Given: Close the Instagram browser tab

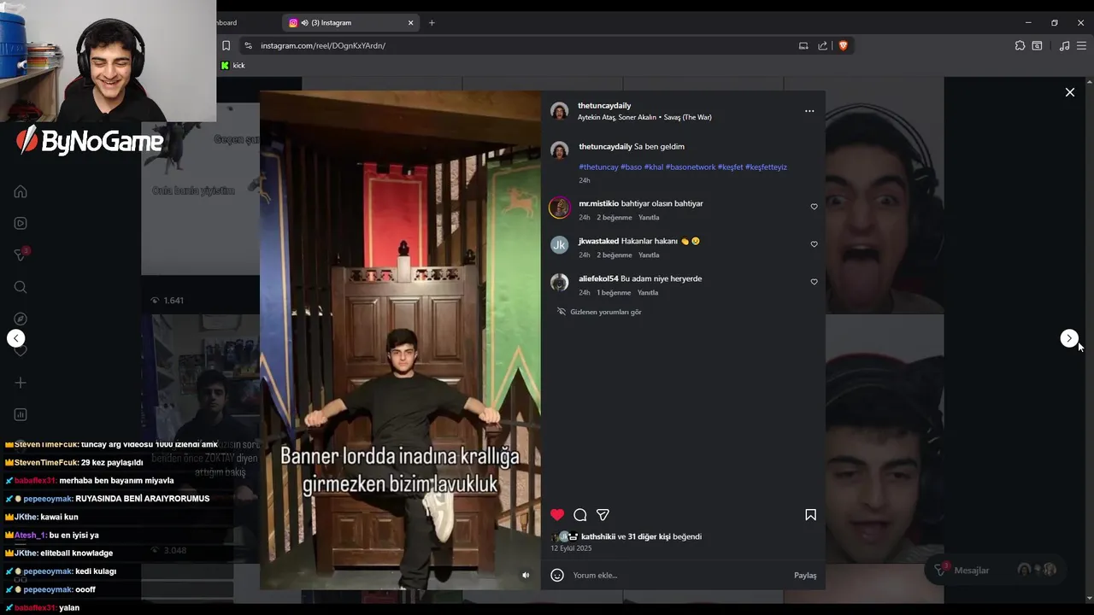Looking at the screenshot, I should click(x=411, y=23).
